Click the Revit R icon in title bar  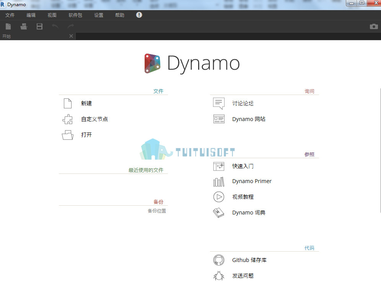point(2,4)
